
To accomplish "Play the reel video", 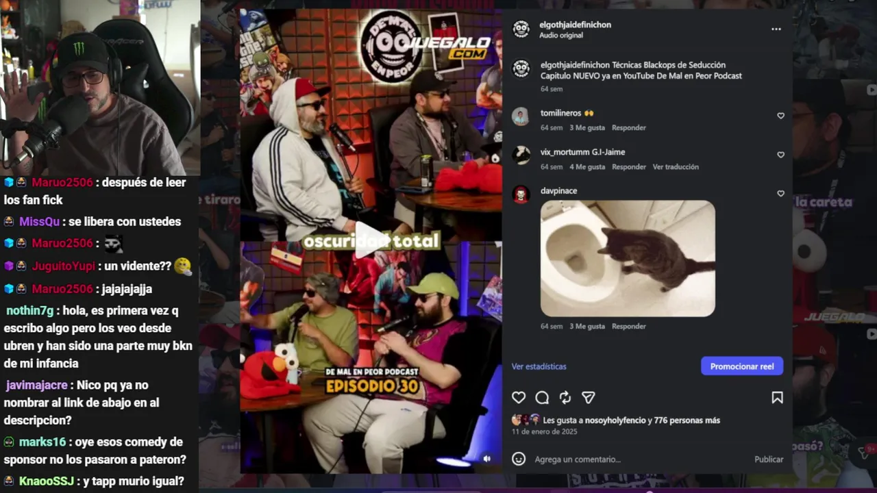I will coord(369,242).
